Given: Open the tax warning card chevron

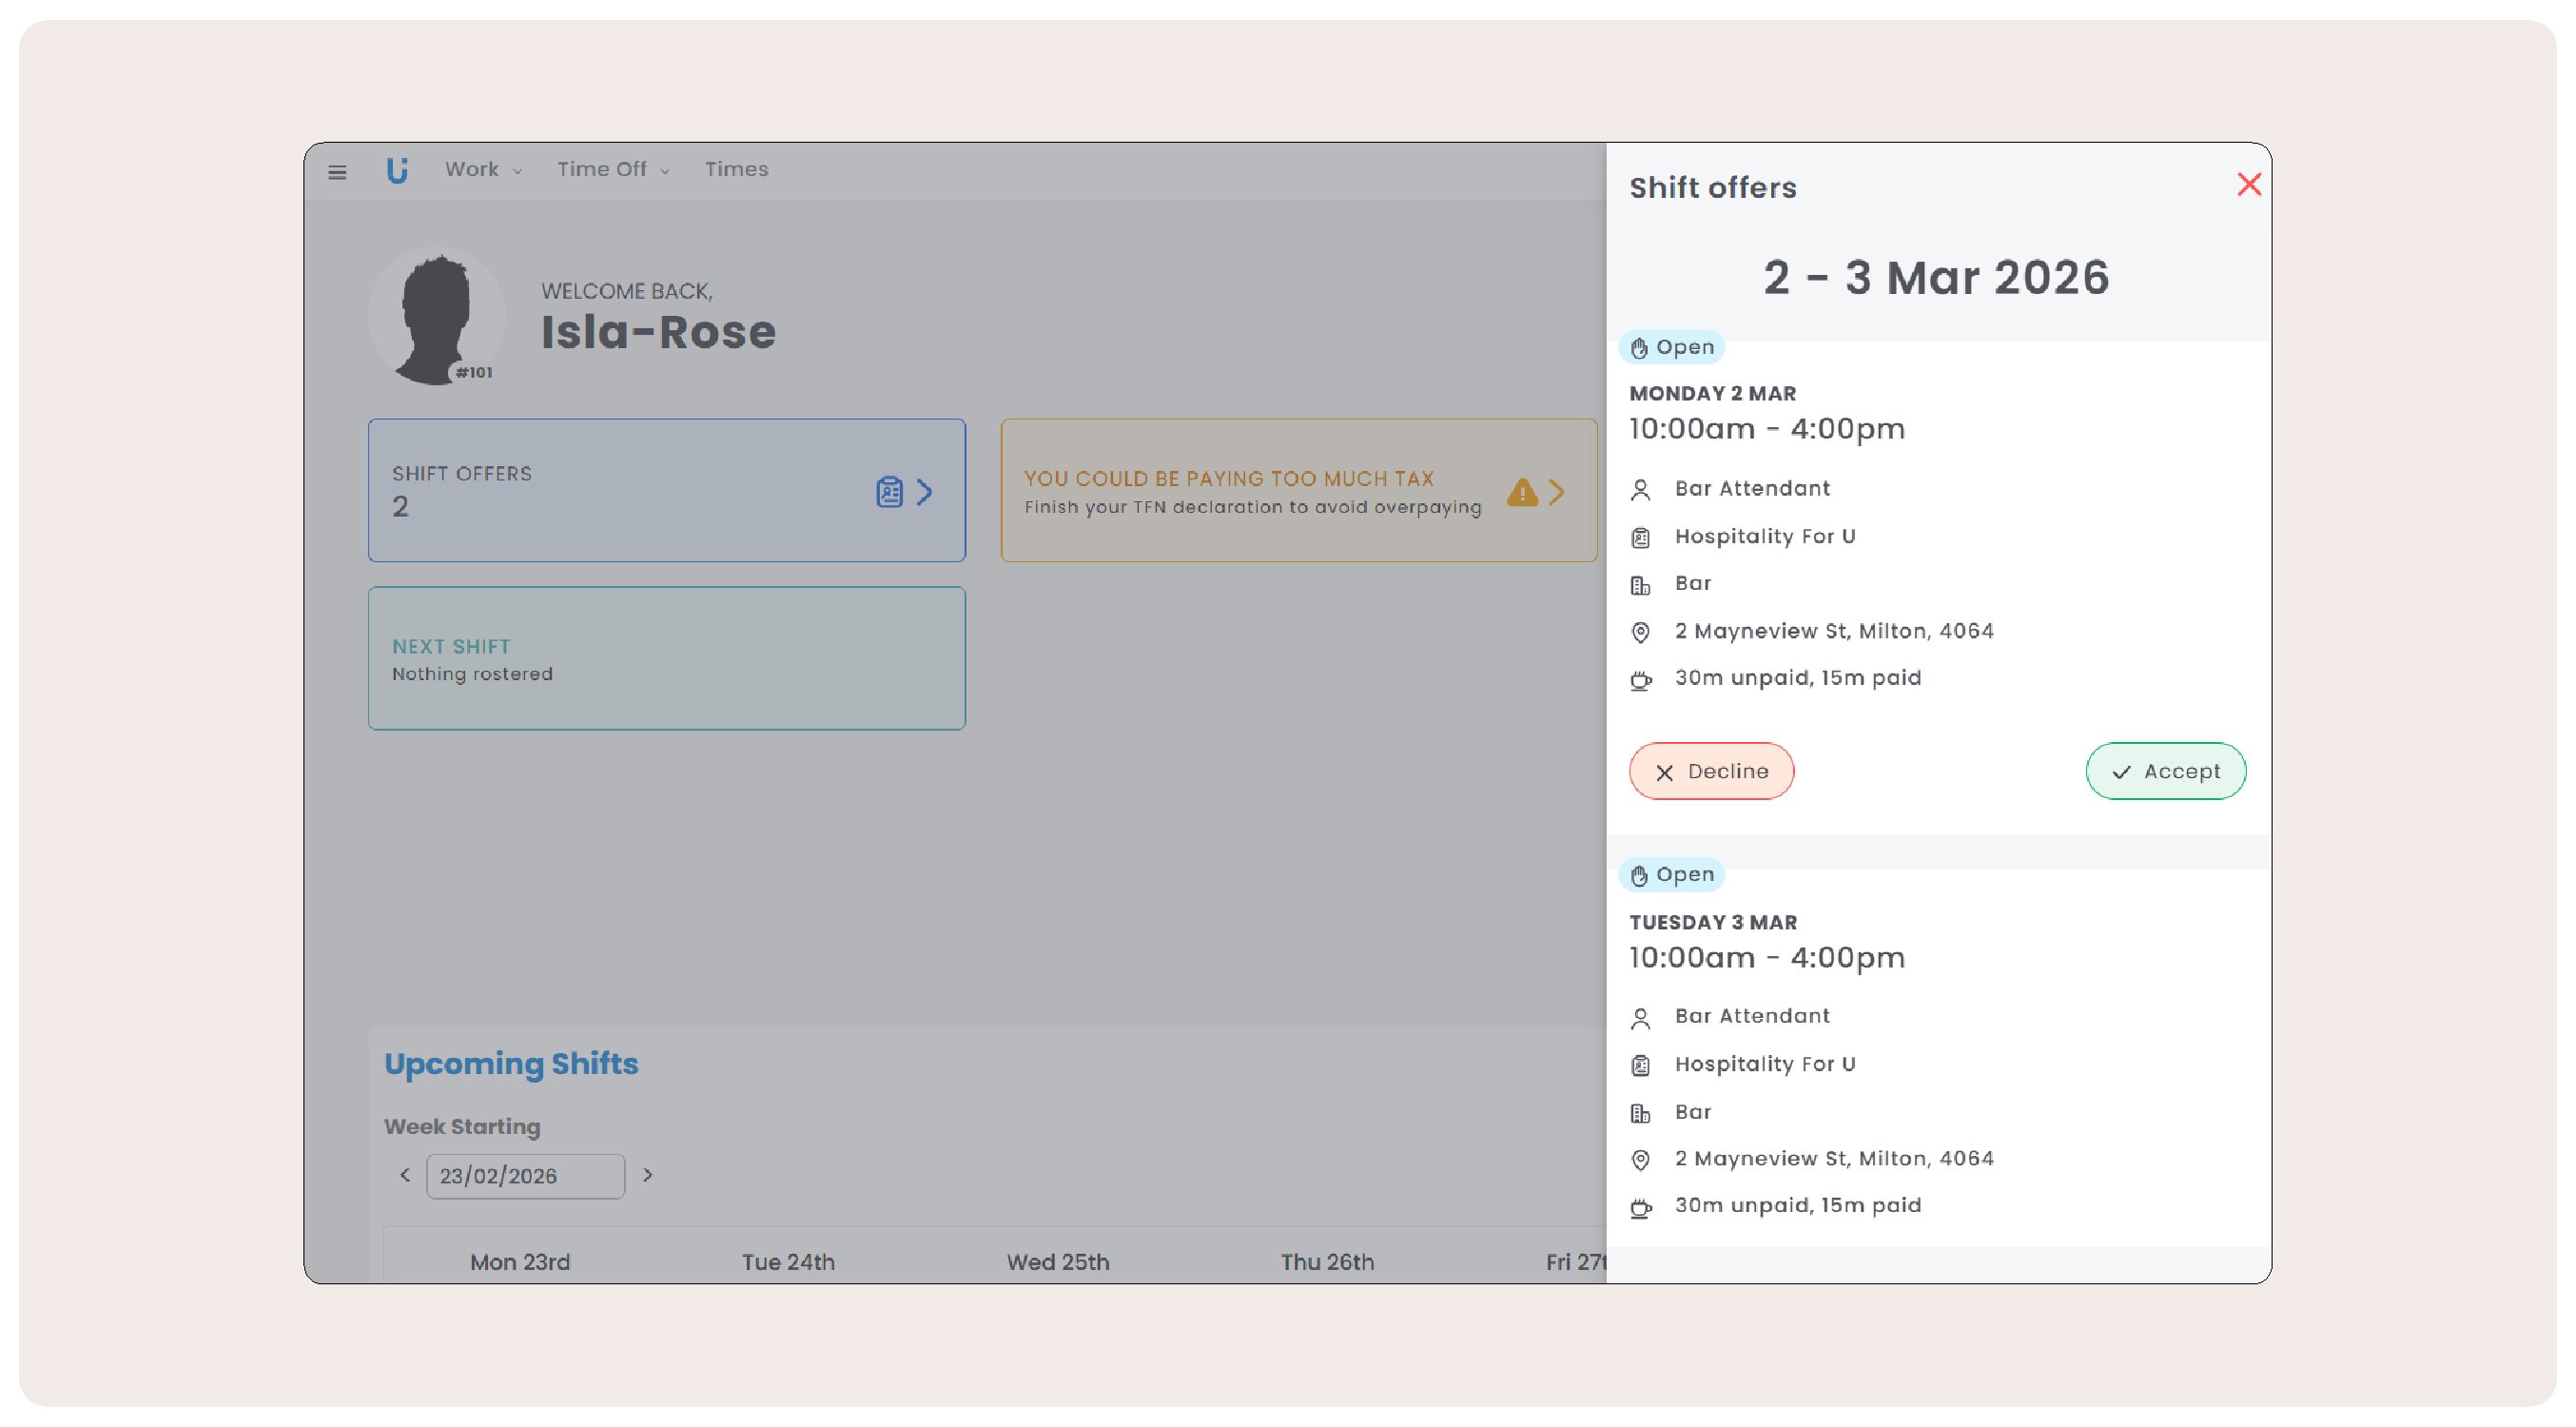Looking at the screenshot, I should click(1557, 492).
